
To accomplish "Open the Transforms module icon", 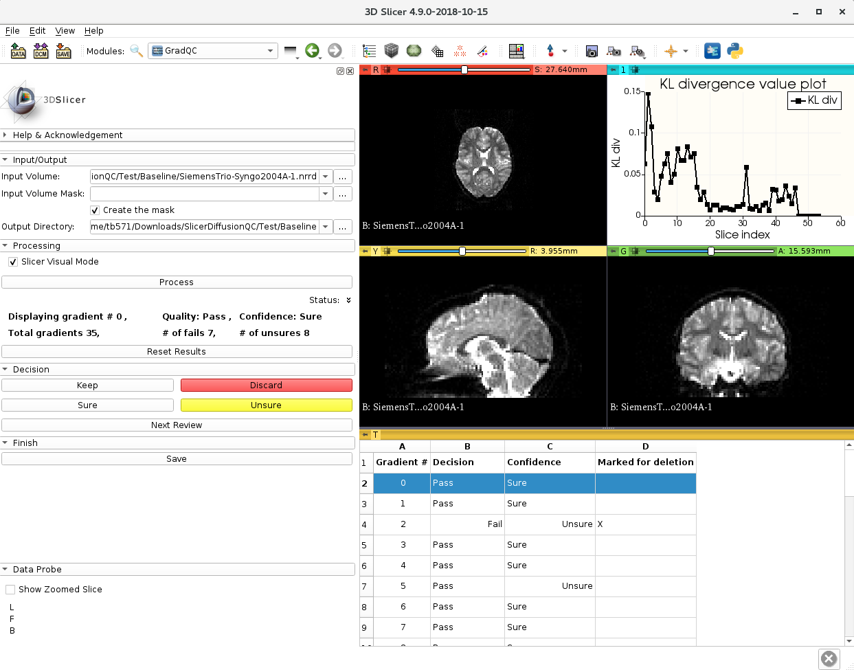I will coord(437,51).
